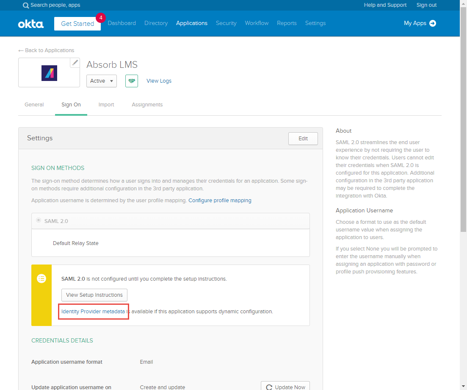Click the Edit settings button
This screenshot has width=467, height=390.
[303, 138]
